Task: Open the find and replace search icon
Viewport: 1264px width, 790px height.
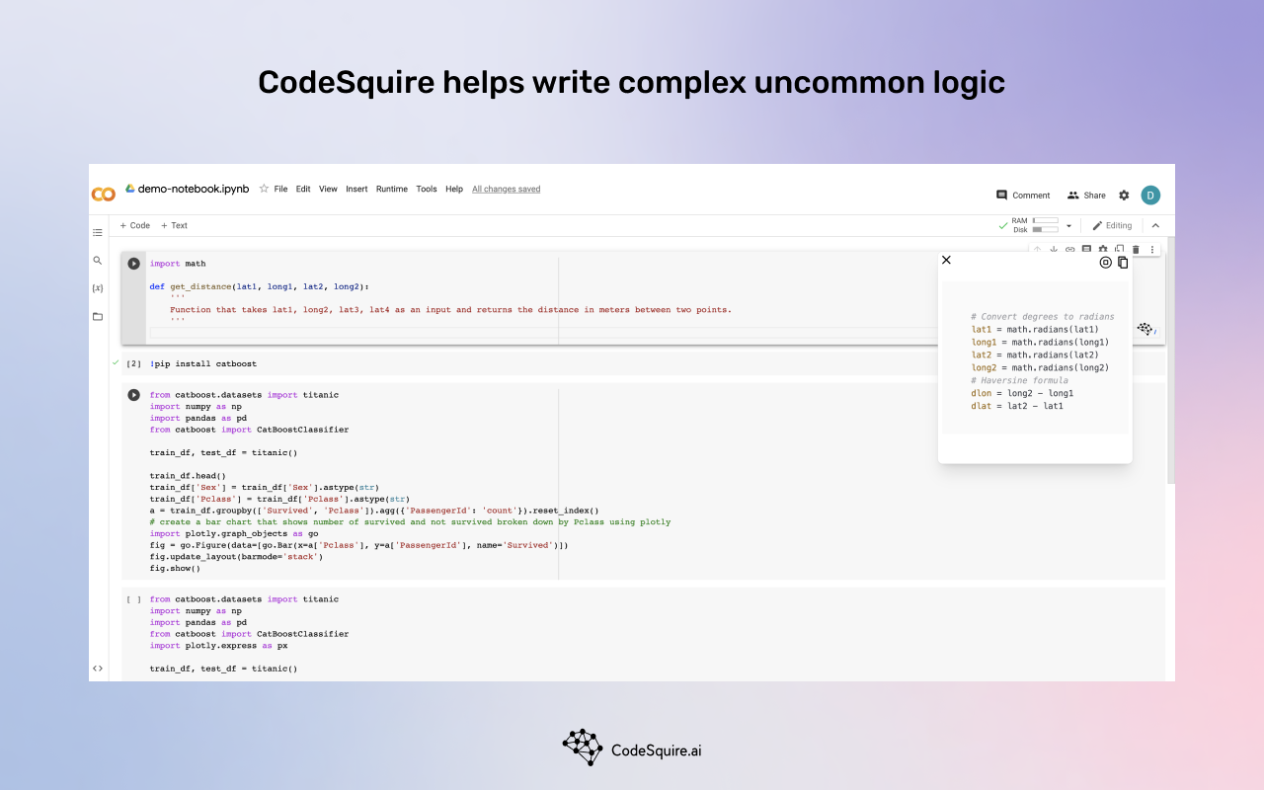Action: pos(98,261)
